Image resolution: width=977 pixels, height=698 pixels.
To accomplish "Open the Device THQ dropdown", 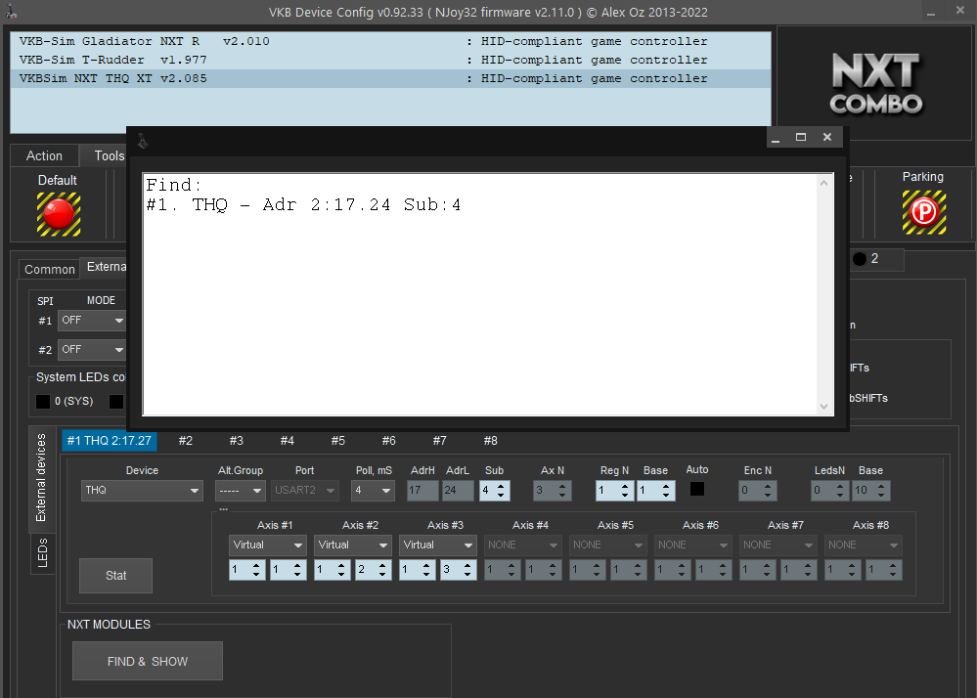I will click(142, 491).
